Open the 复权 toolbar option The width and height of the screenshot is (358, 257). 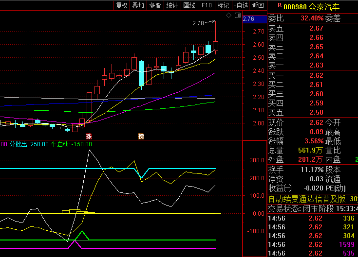tap(121, 5)
